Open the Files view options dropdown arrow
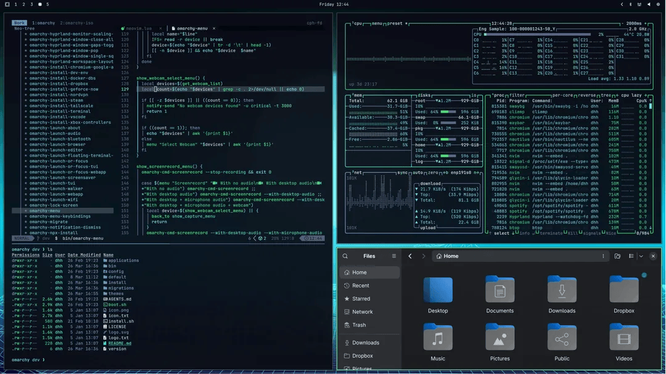The image size is (666, 374). [641, 256]
